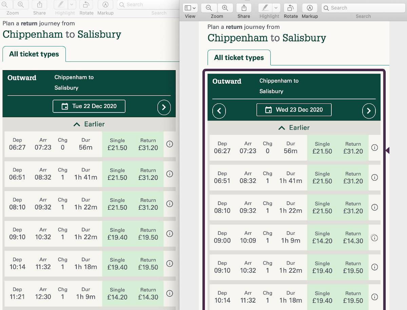The width and height of the screenshot is (407, 310).
Task: Zoom in using the right window toolbar
Action: (225, 8)
